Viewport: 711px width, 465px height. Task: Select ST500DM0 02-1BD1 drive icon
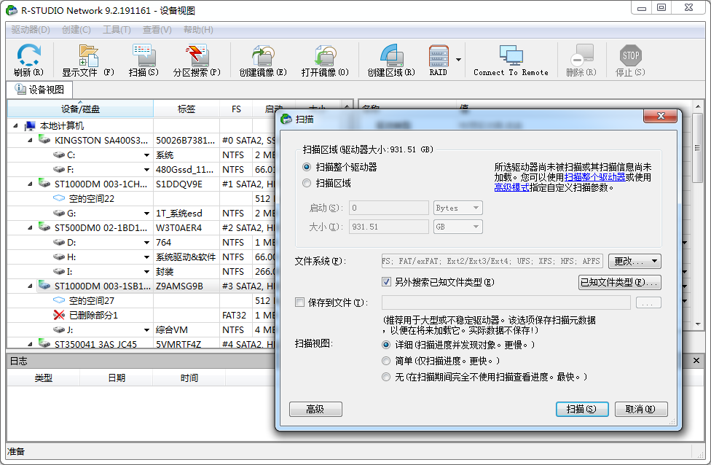[x=44, y=227]
